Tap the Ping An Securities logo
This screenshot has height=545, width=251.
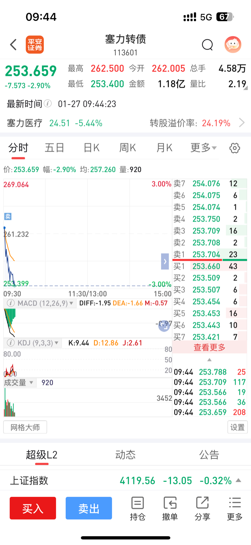35,45
